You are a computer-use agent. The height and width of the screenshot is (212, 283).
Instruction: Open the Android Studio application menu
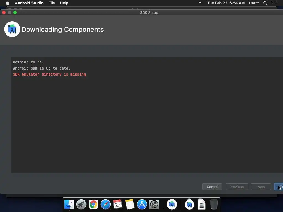click(x=29, y=3)
